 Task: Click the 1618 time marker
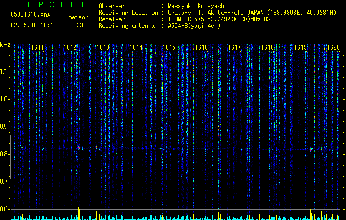[267, 47]
